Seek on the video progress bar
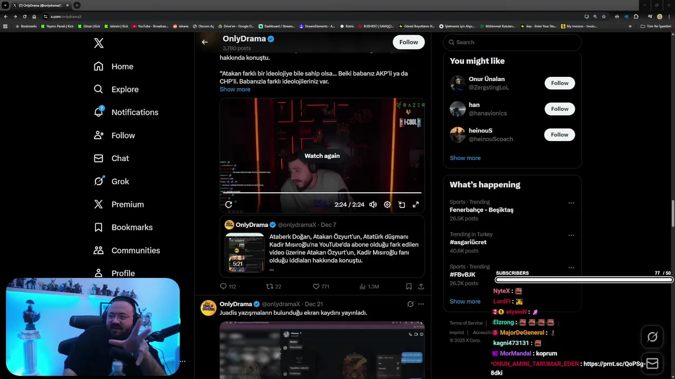 (x=322, y=193)
